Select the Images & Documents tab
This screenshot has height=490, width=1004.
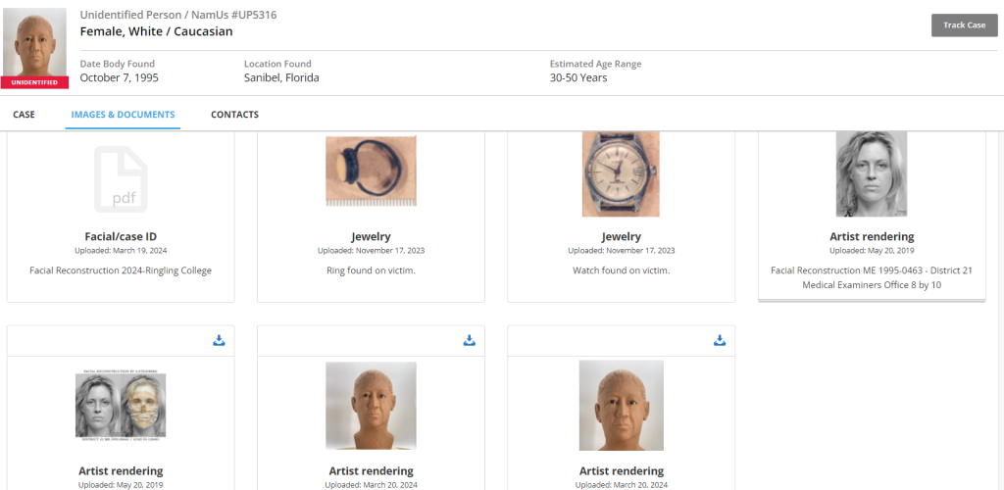(123, 115)
